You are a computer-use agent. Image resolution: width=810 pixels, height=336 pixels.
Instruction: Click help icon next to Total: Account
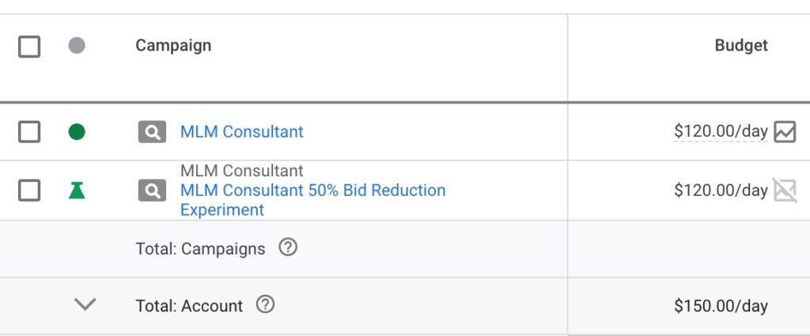[266, 304]
